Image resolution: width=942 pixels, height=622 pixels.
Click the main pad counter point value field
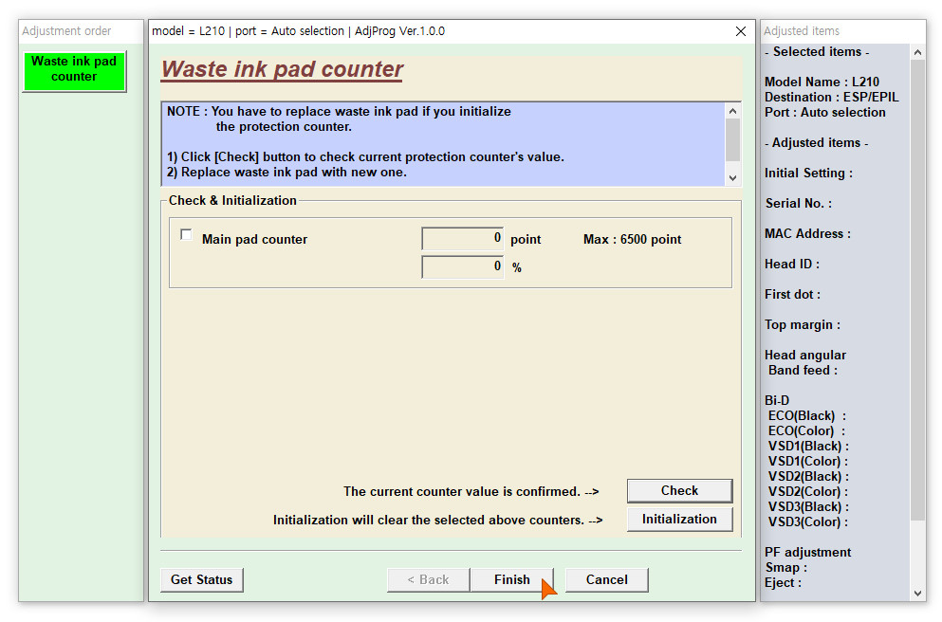(463, 238)
